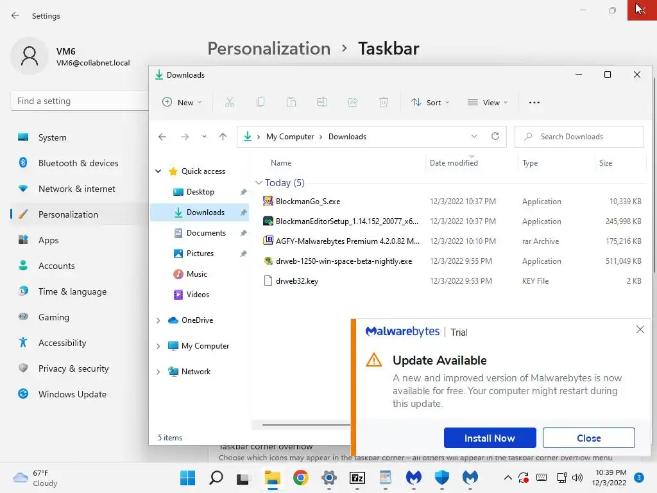Click My Computer in the address breadcrumb

click(290, 137)
